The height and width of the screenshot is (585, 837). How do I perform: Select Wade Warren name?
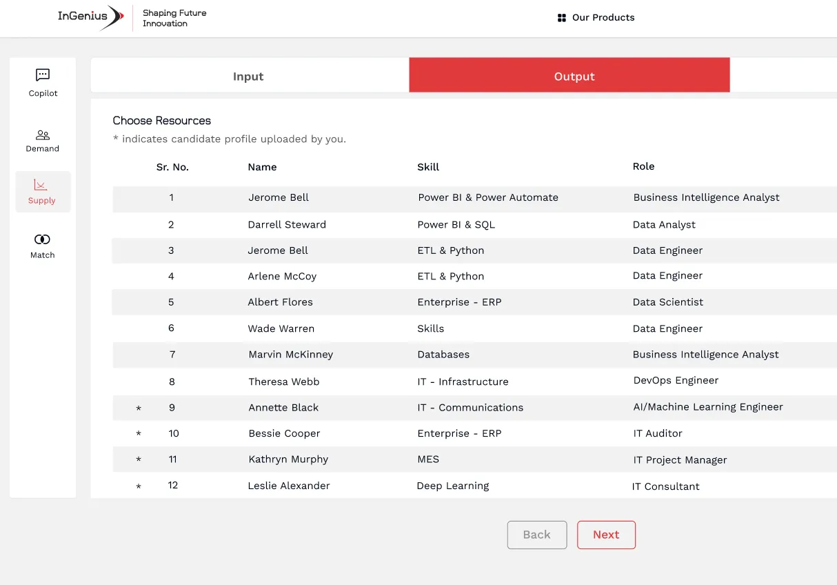click(x=281, y=328)
